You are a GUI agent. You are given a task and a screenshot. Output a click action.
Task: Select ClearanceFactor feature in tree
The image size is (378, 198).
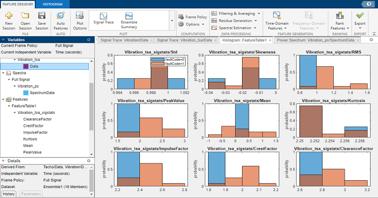[x=37, y=119]
